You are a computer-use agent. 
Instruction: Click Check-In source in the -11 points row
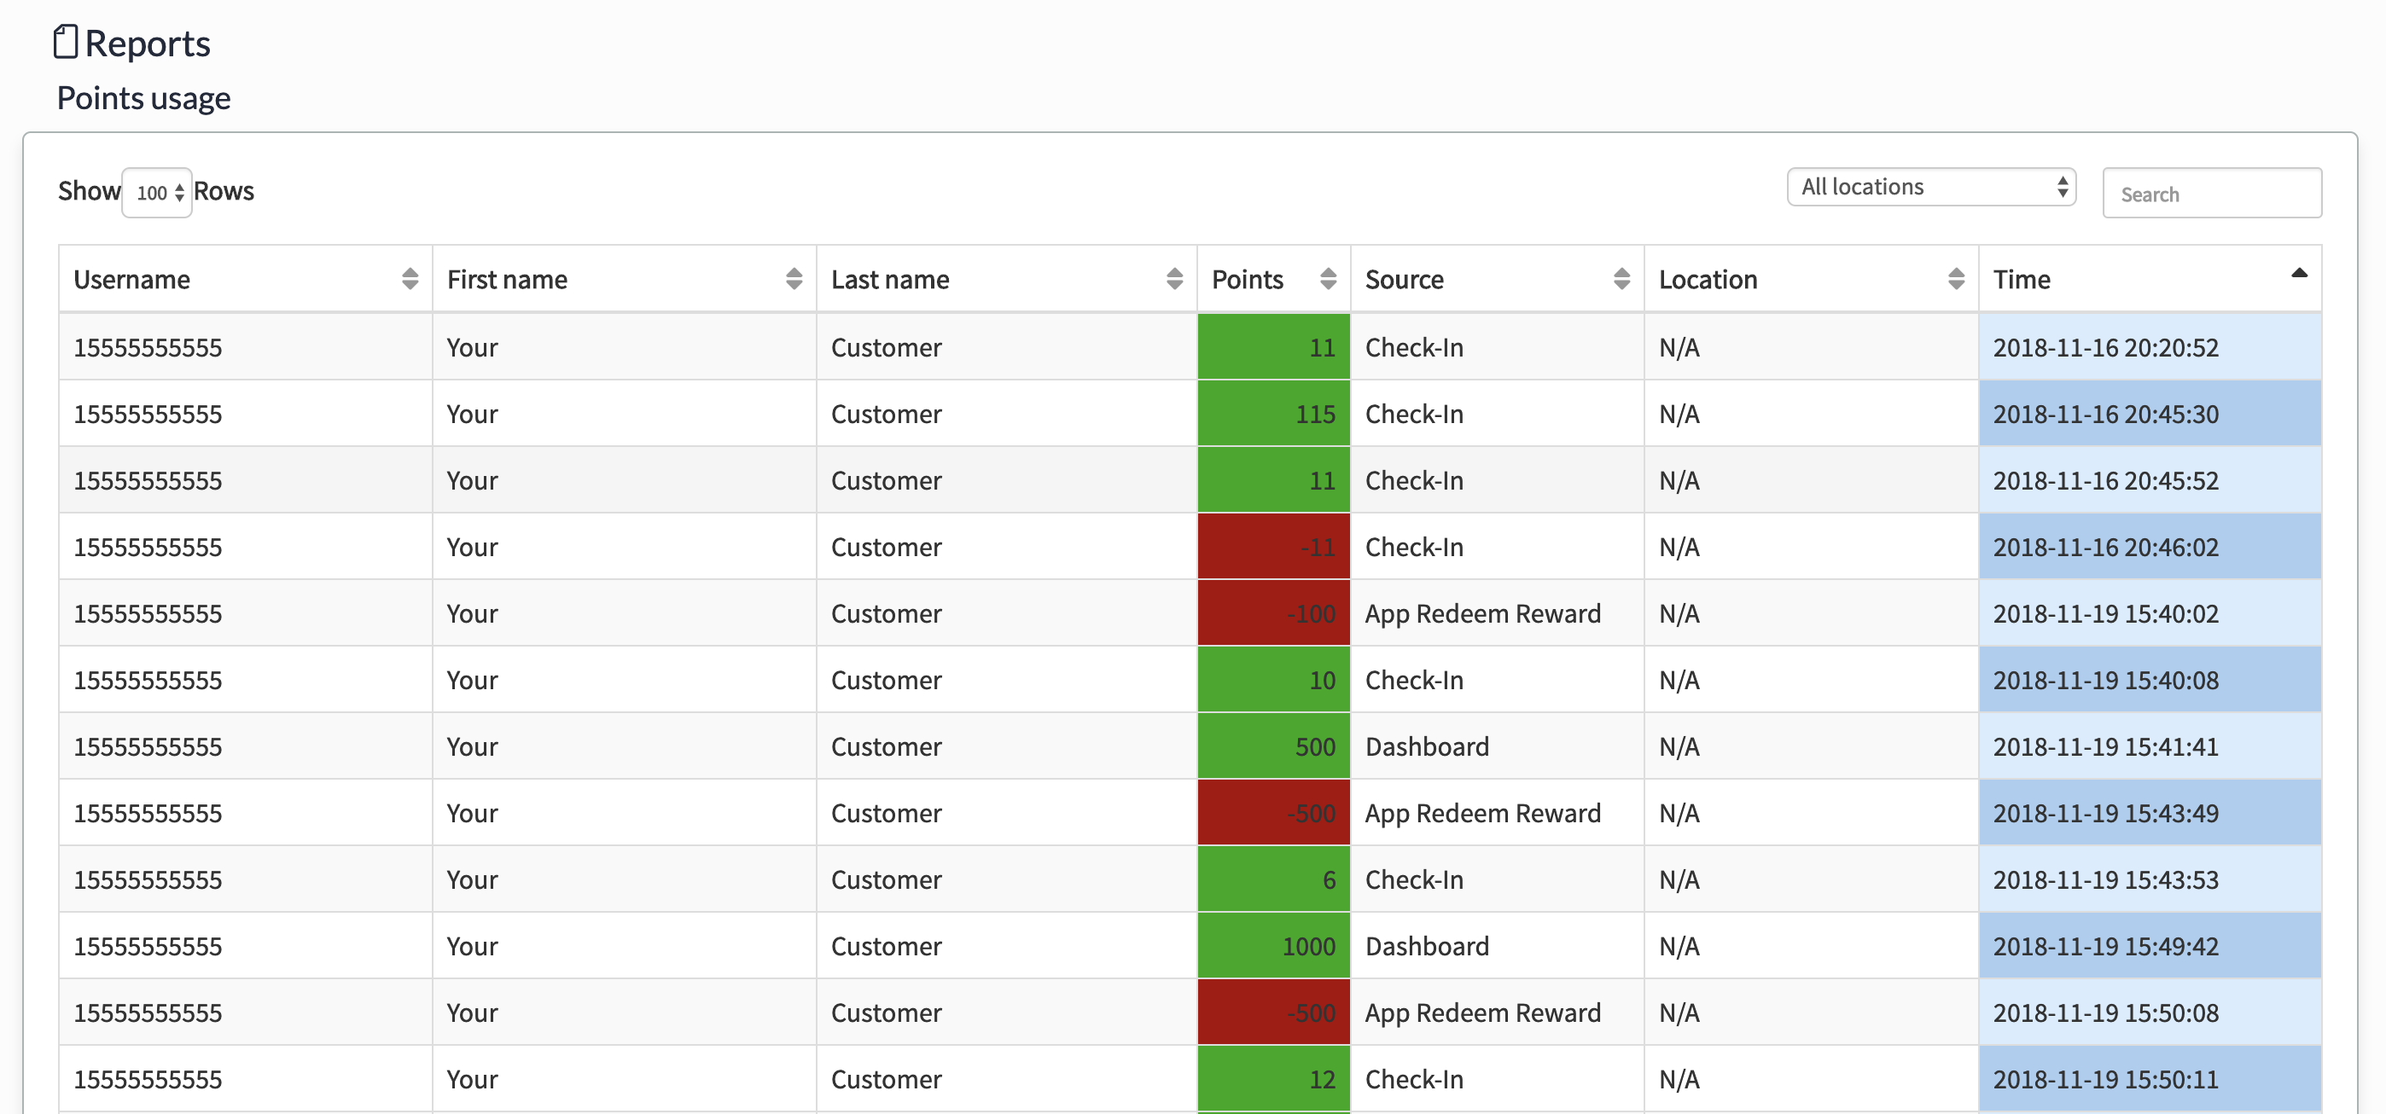(x=1413, y=547)
